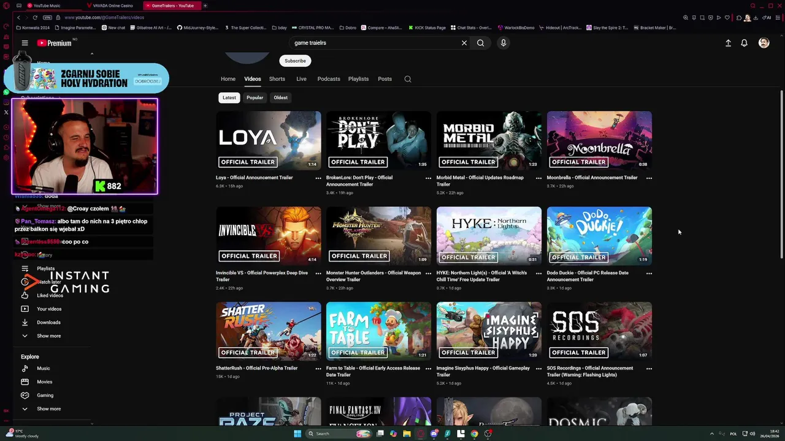
Task: Switch to the Playlists channel tab
Action: (358, 79)
